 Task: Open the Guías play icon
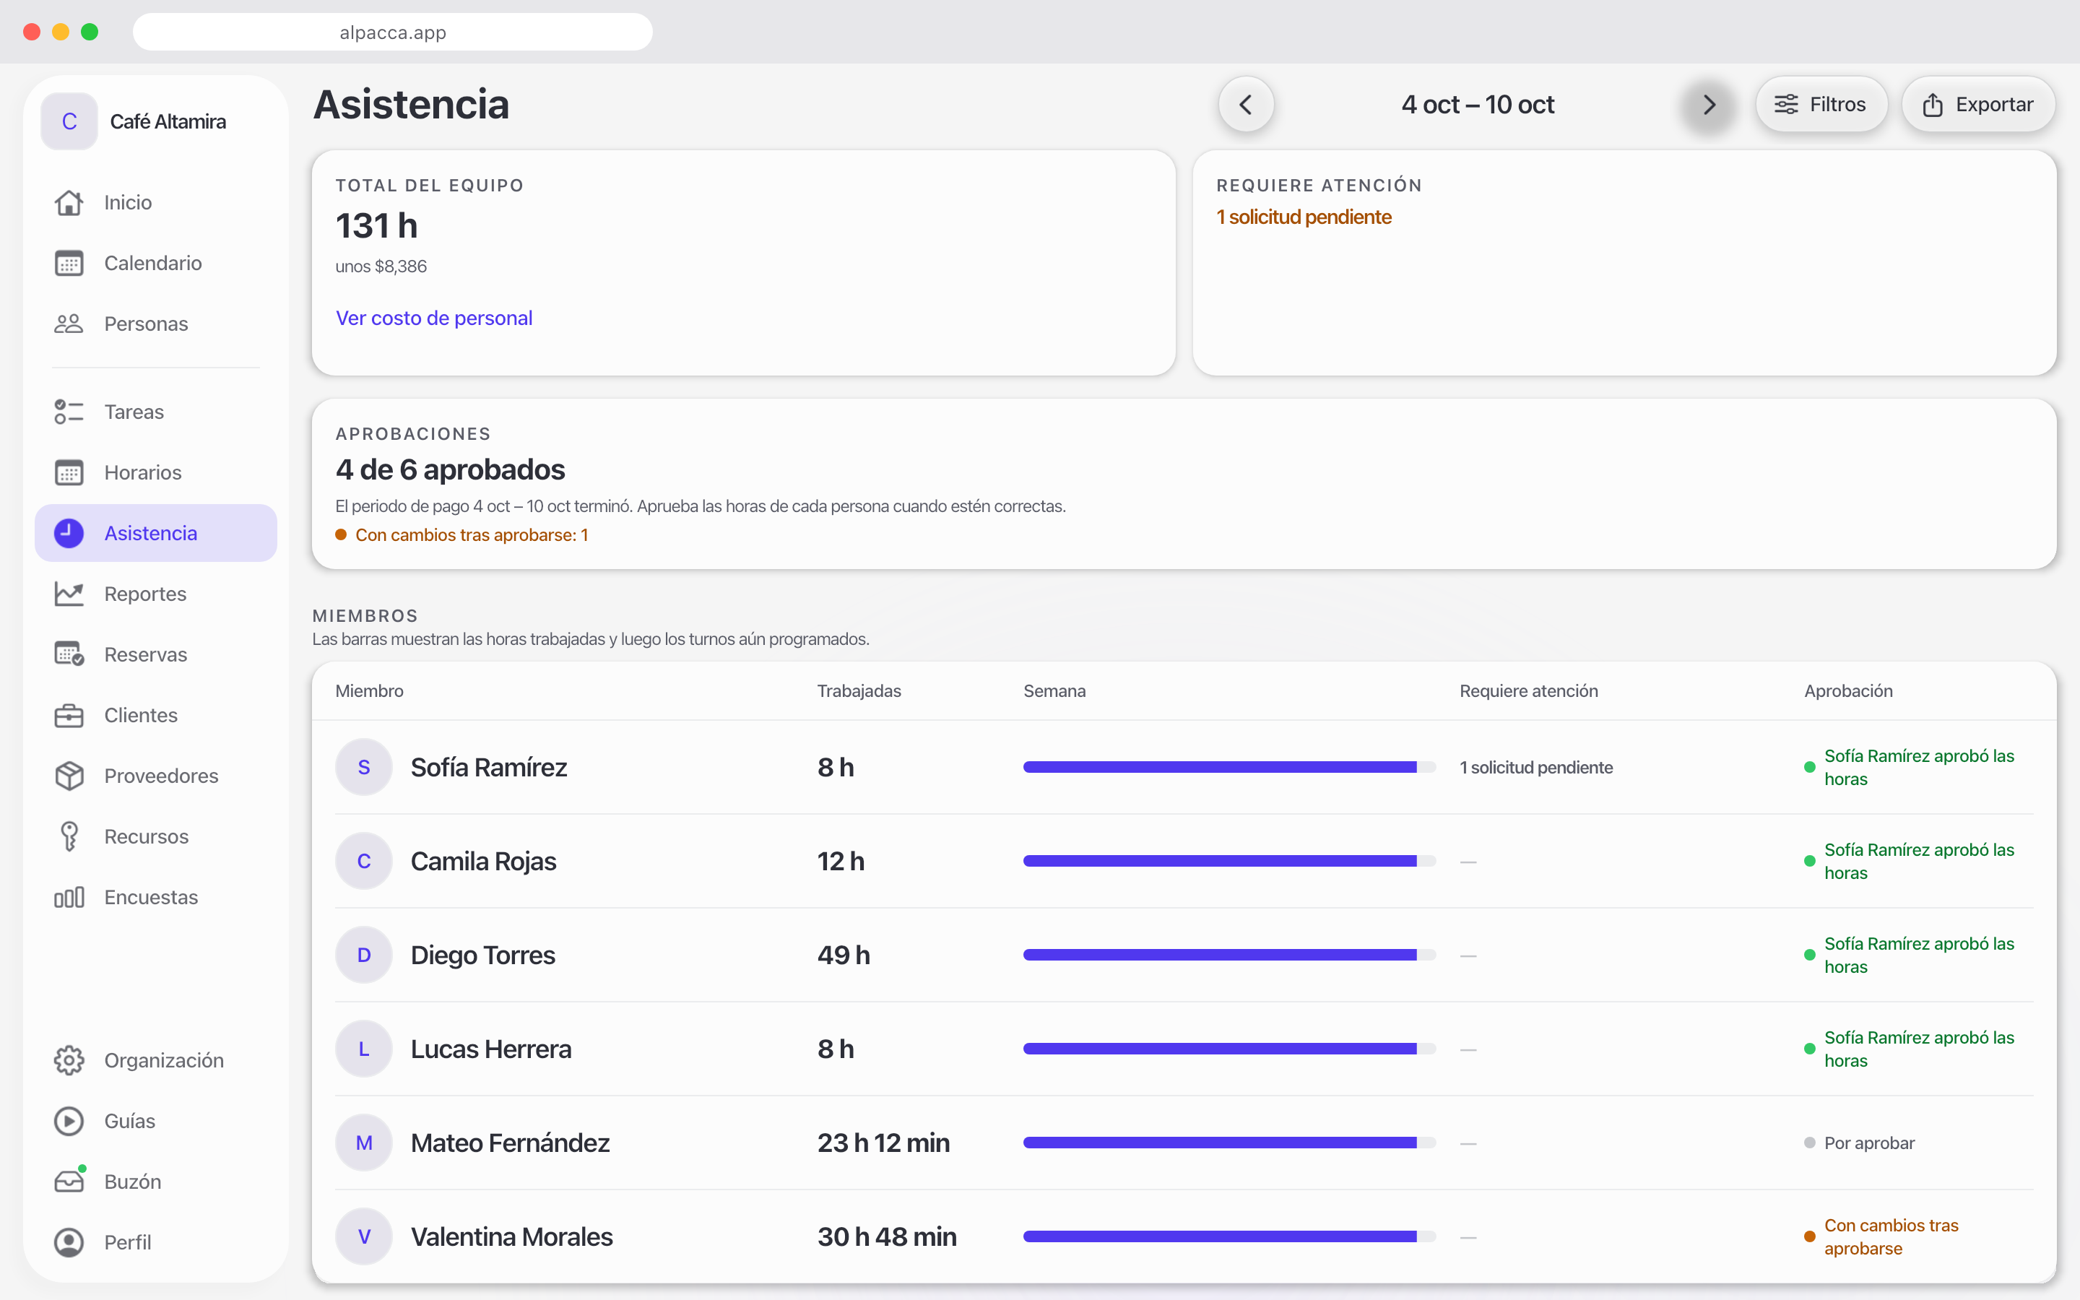69,1121
